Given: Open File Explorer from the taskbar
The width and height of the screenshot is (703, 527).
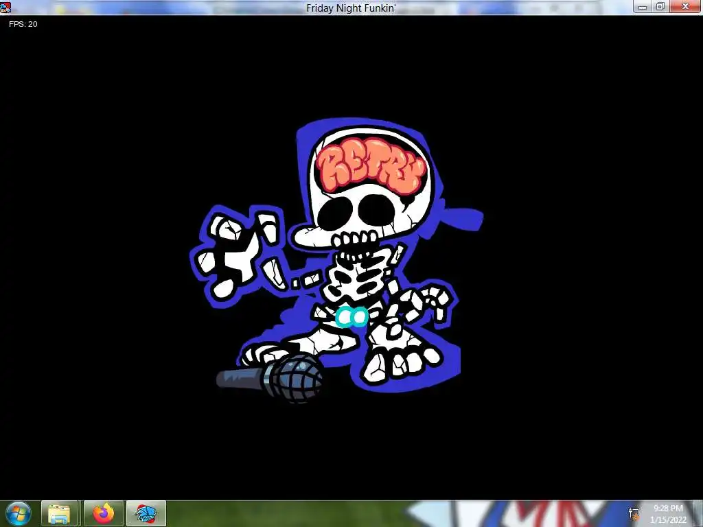Looking at the screenshot, I should 59,513.
